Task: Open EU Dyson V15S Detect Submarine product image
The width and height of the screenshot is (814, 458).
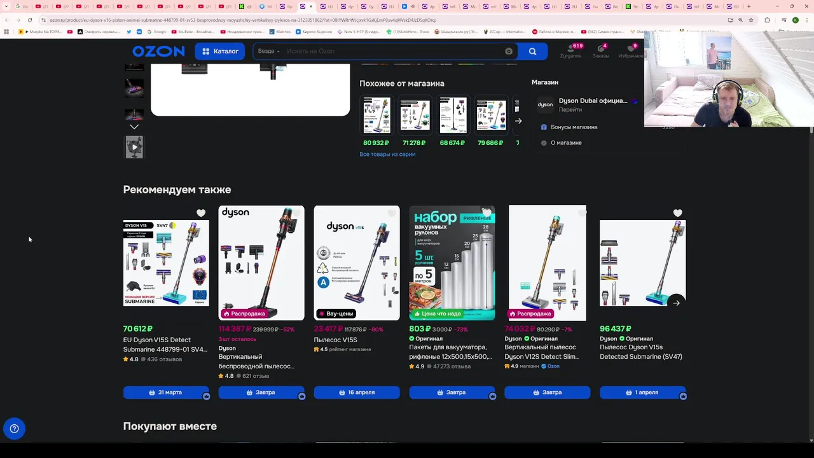Action: [166, 263]
